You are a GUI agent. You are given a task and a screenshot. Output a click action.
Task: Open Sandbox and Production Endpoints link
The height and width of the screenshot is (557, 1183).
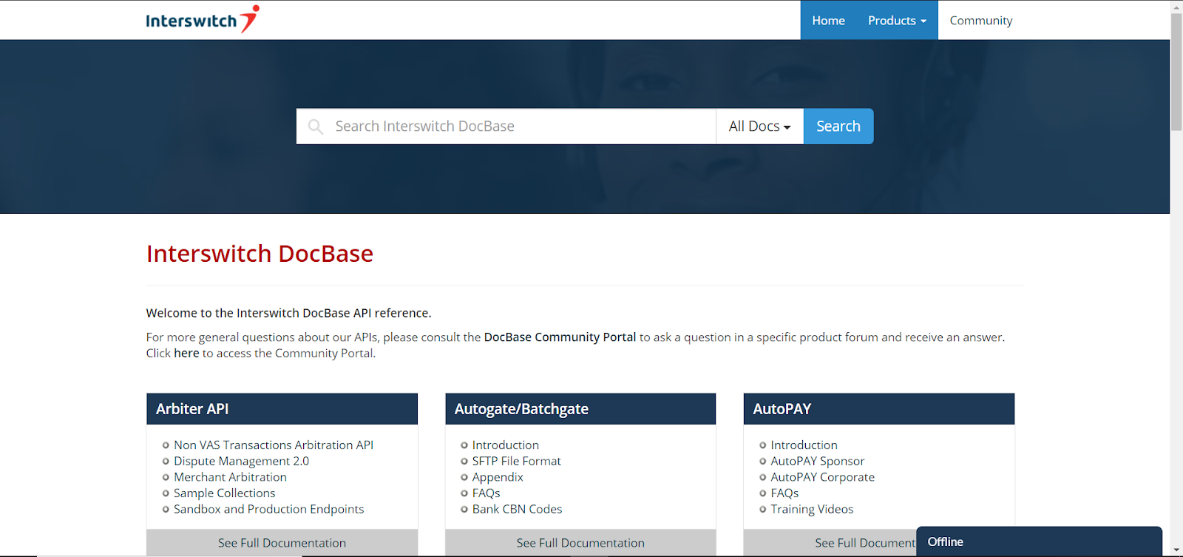[x=268, y=510]
